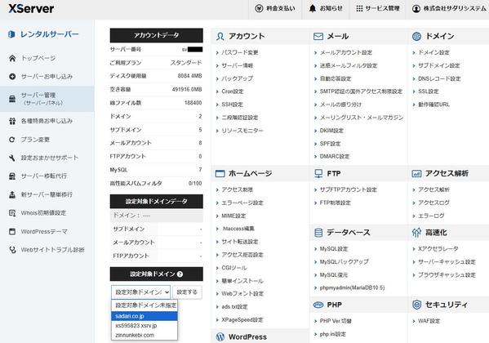Click the home icon beside トップページ
The height and width of the screenshot is (343, 489).
[x=12, y=58]
